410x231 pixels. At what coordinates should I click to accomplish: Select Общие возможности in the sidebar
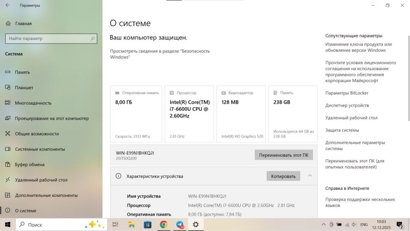[51, 134]
